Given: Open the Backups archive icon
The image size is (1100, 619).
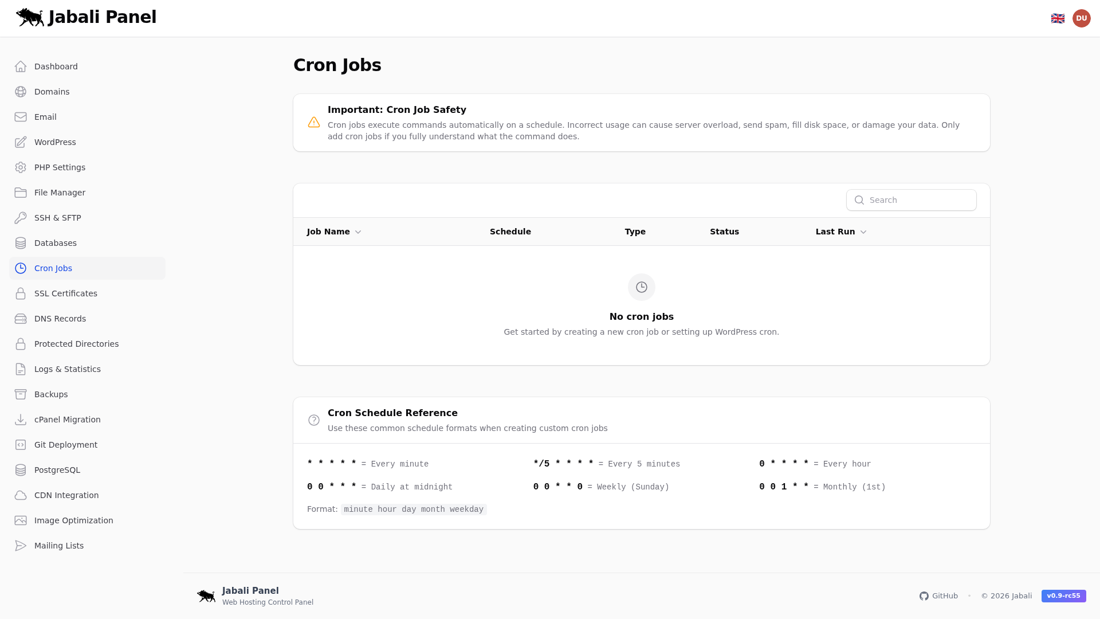Looking at the screenshot, I should [21, 394].
